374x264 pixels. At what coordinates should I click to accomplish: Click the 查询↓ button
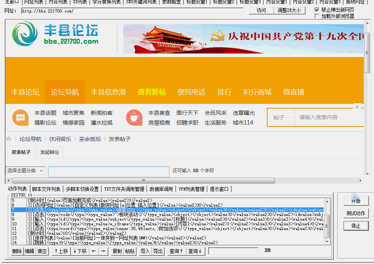[x=195, y=251]
